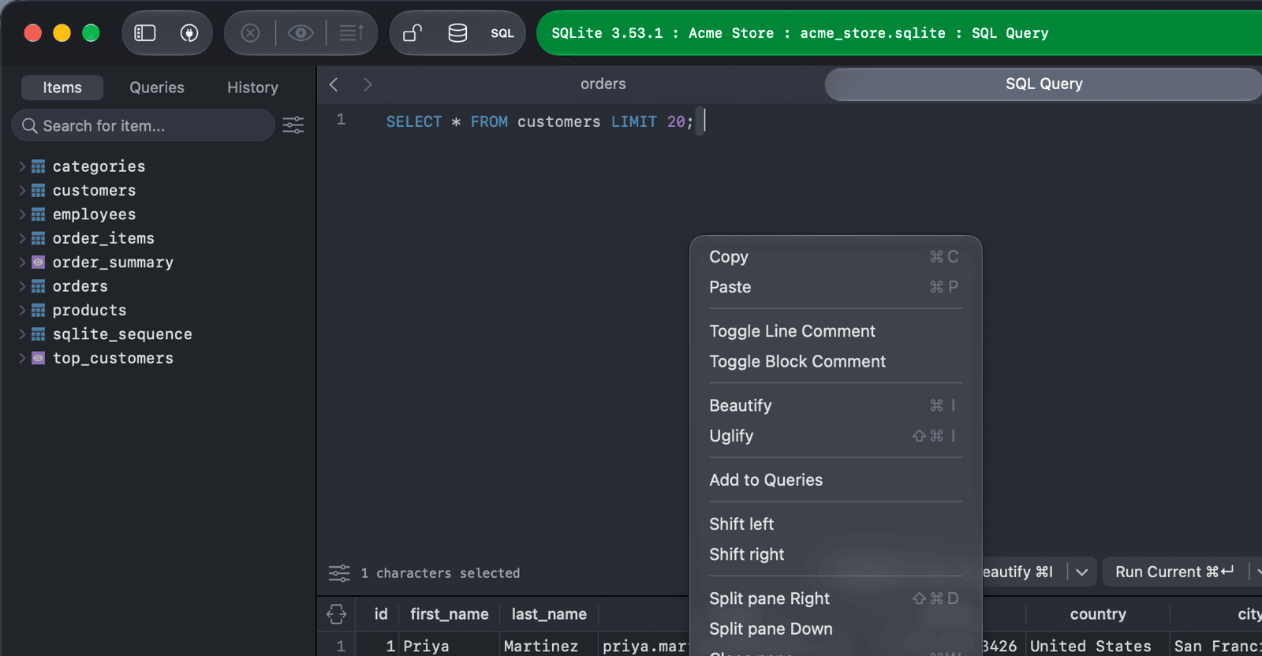Toggle the eye preview icon in toolbar

tap(301, 33)
